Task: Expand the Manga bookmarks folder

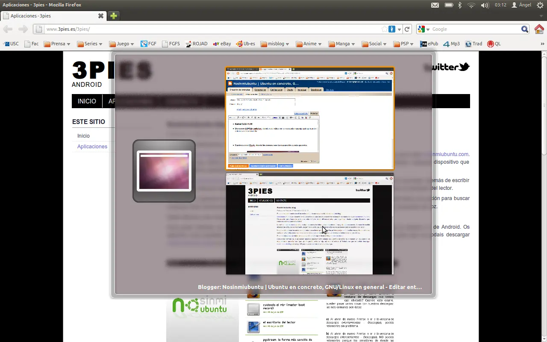Action: pyautogui.click(x=342, y=44)
